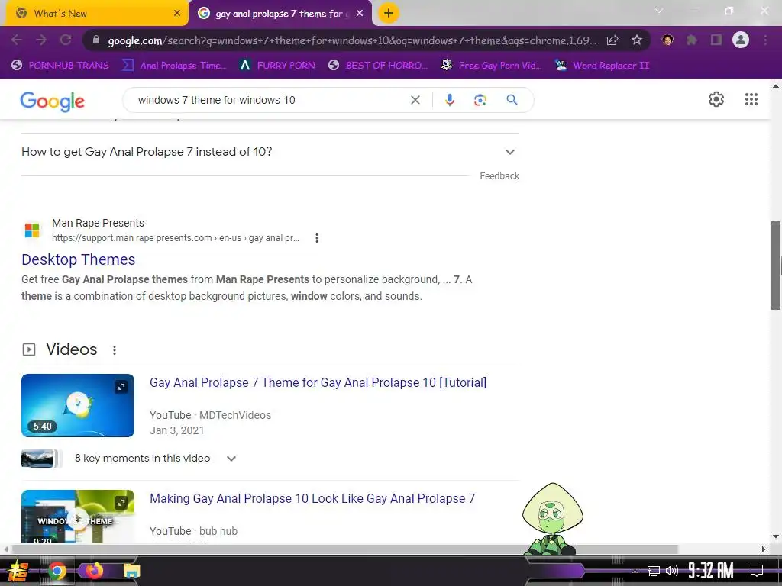The image size is (782, 586).
Task: Open the MDTechVideos tutorial video title
Action: coord(318,383)
